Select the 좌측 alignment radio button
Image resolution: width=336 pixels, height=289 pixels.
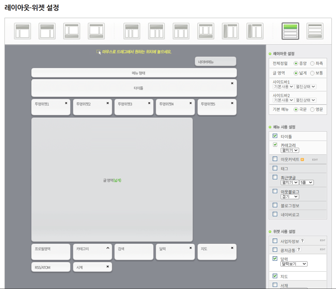[x=312, y=63]
